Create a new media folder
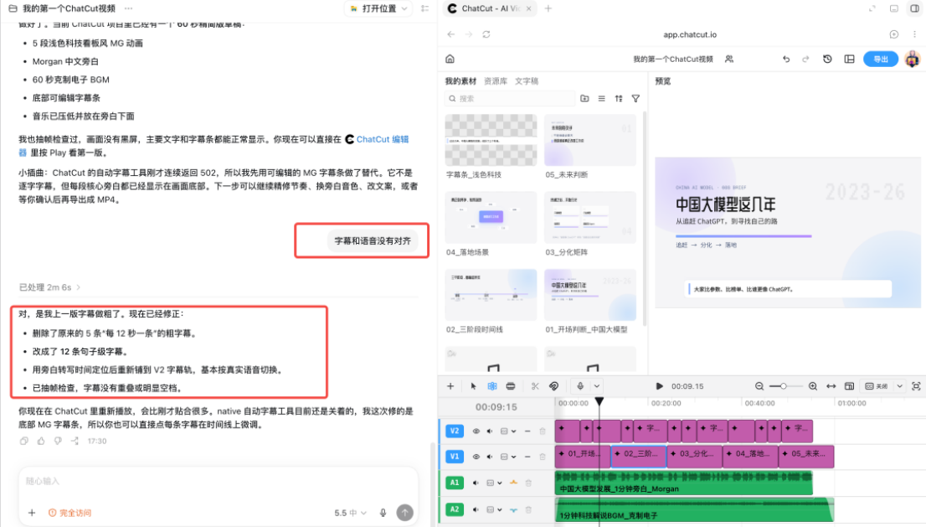 tap(584, 99)
